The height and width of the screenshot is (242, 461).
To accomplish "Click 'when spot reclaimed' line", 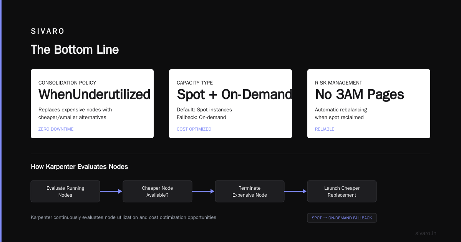I will 339,117.
